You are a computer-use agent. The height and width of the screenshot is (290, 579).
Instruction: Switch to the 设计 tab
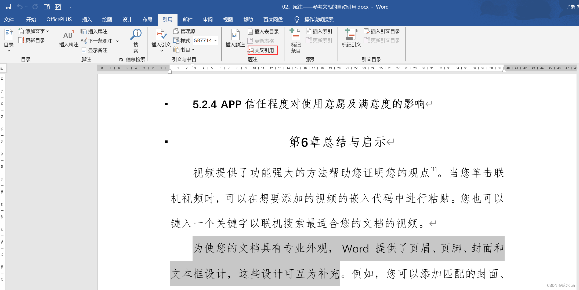pos(127,20)
